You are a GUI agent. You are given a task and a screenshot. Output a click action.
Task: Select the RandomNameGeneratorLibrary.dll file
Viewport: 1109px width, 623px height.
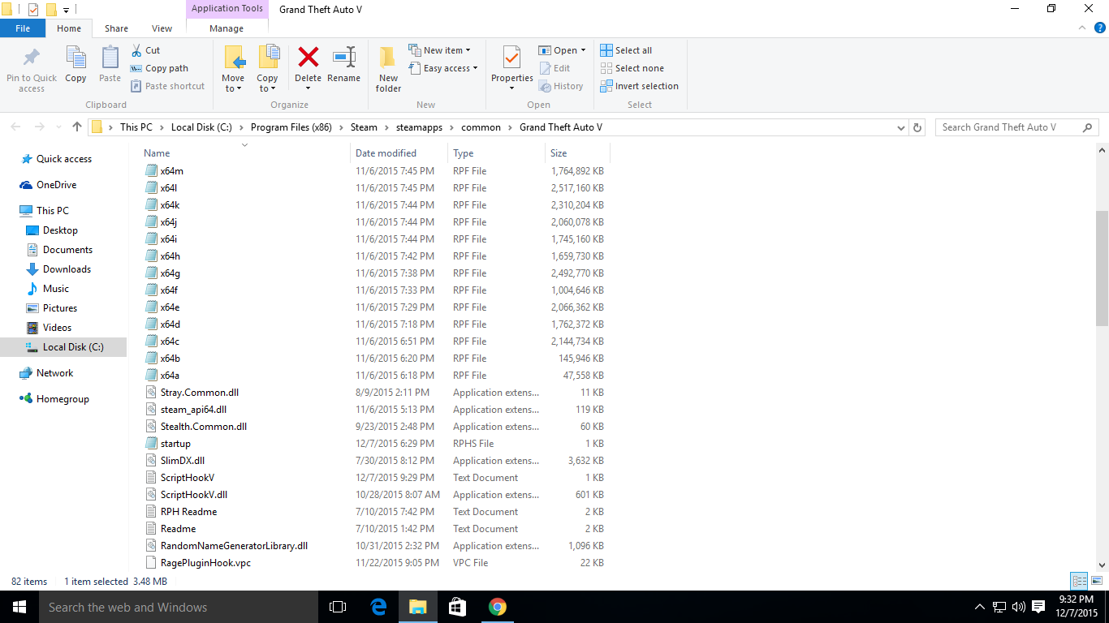(x=234, y=546)
